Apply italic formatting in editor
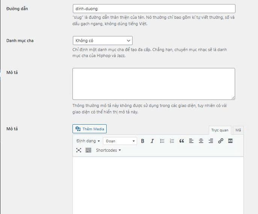Screen dimensions: 258x214 pos(152,141)
